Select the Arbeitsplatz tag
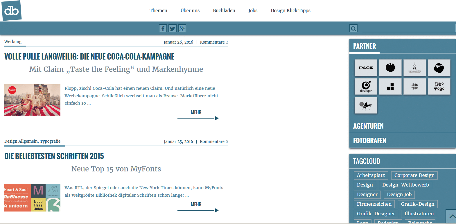This screenshot has width=456, height=224. click(x=371, y=175)
